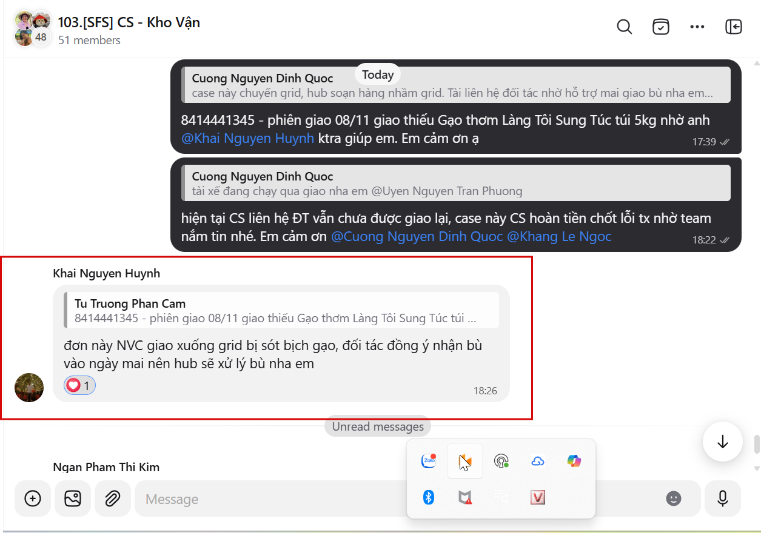This screenshot has height=533, width=761.
Task: Click the Today date label
Action: (x=378, y=75)
